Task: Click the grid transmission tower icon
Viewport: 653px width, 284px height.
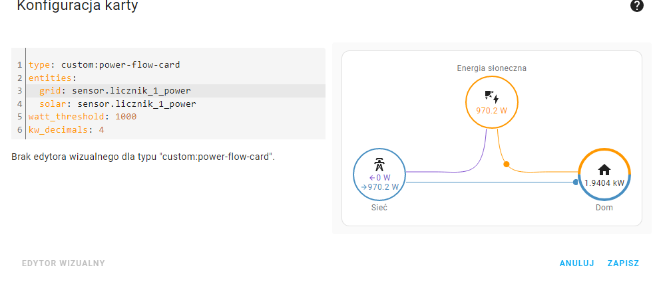Action: pyautogui.click(x=379, y=165)
